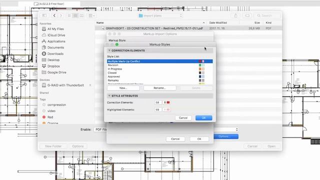Collapse the Style Attributes section

(x=109, y=95)
